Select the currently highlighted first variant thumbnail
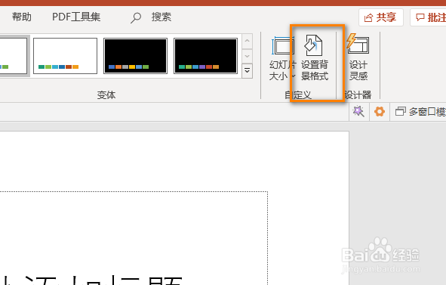 pos(14,56)
